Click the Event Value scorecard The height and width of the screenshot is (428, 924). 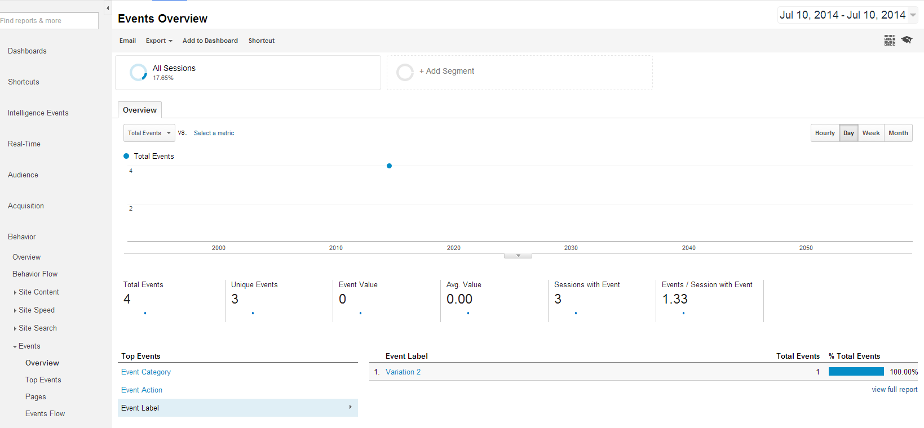click(387, 300)
